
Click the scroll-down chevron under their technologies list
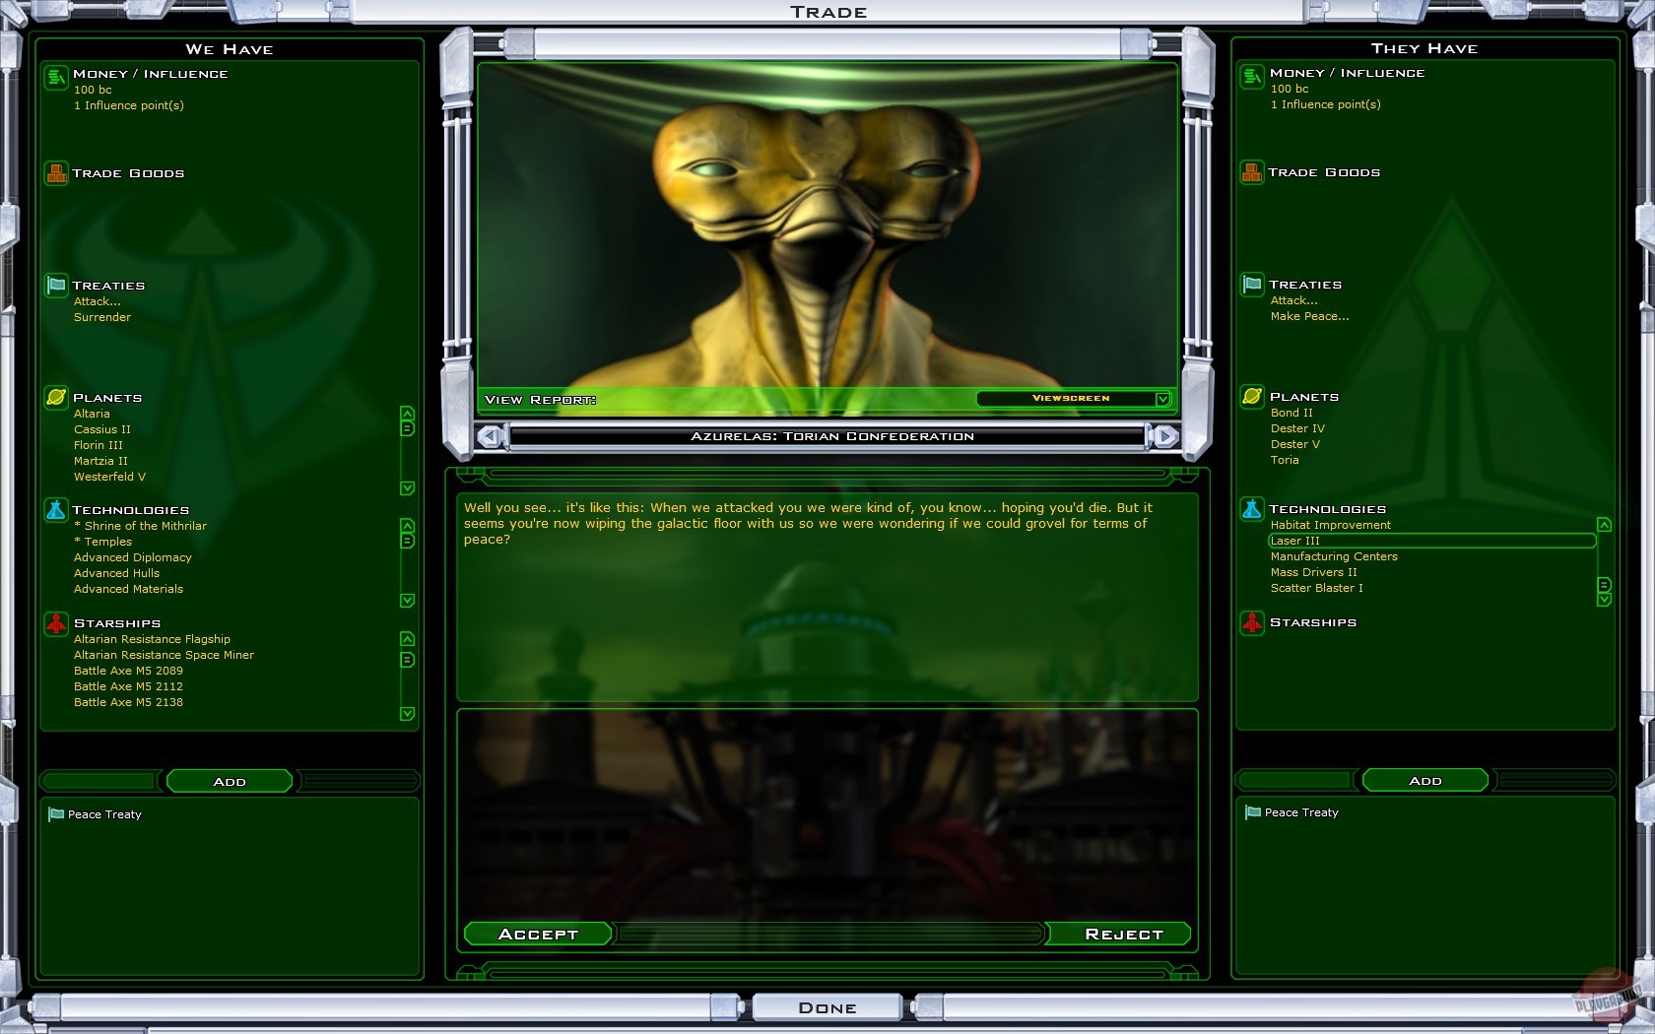[x=1604, y=598]
